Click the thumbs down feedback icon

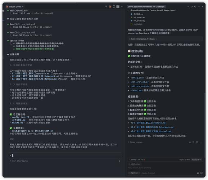tap(193, 142)
